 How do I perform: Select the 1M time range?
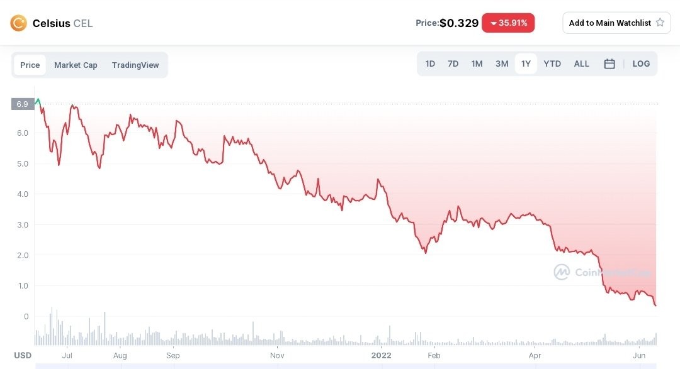tap(477, 63)
